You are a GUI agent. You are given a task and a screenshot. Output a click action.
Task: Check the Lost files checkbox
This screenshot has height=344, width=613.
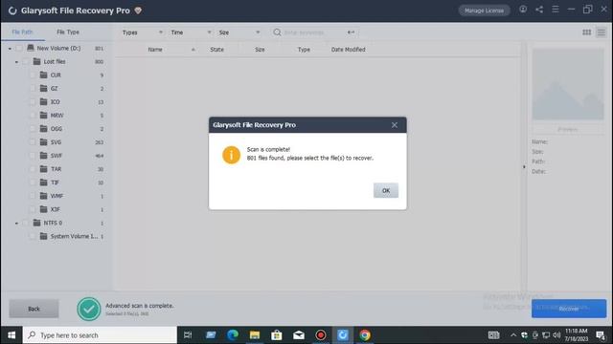[x=26, y=61]
